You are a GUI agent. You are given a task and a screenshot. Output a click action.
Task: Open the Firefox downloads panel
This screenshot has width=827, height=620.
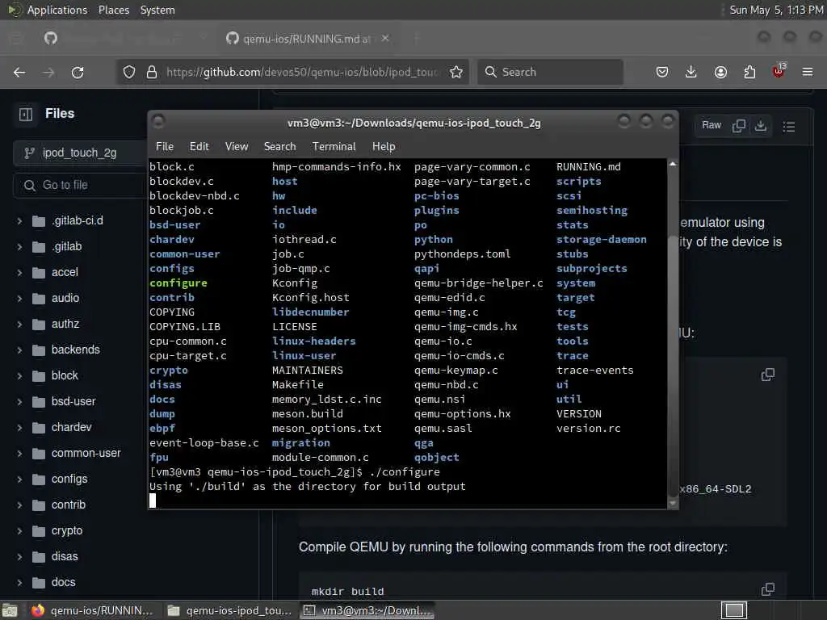pyautogui.click(x=691, y=72)
